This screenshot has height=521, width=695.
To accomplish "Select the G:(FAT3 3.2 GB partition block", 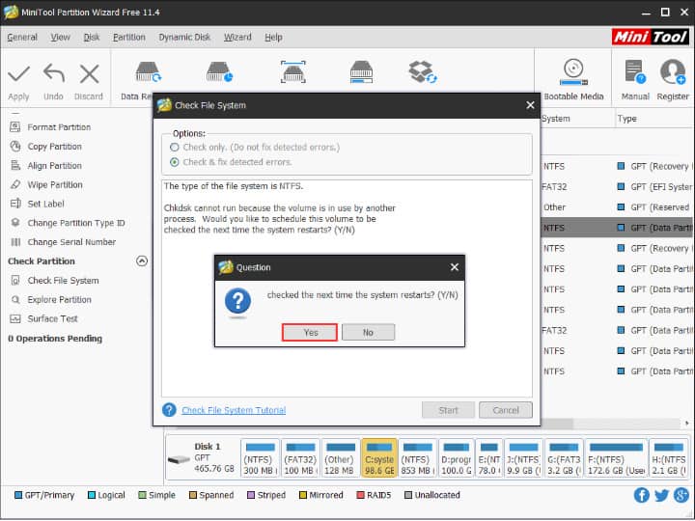I will (564, 458).
